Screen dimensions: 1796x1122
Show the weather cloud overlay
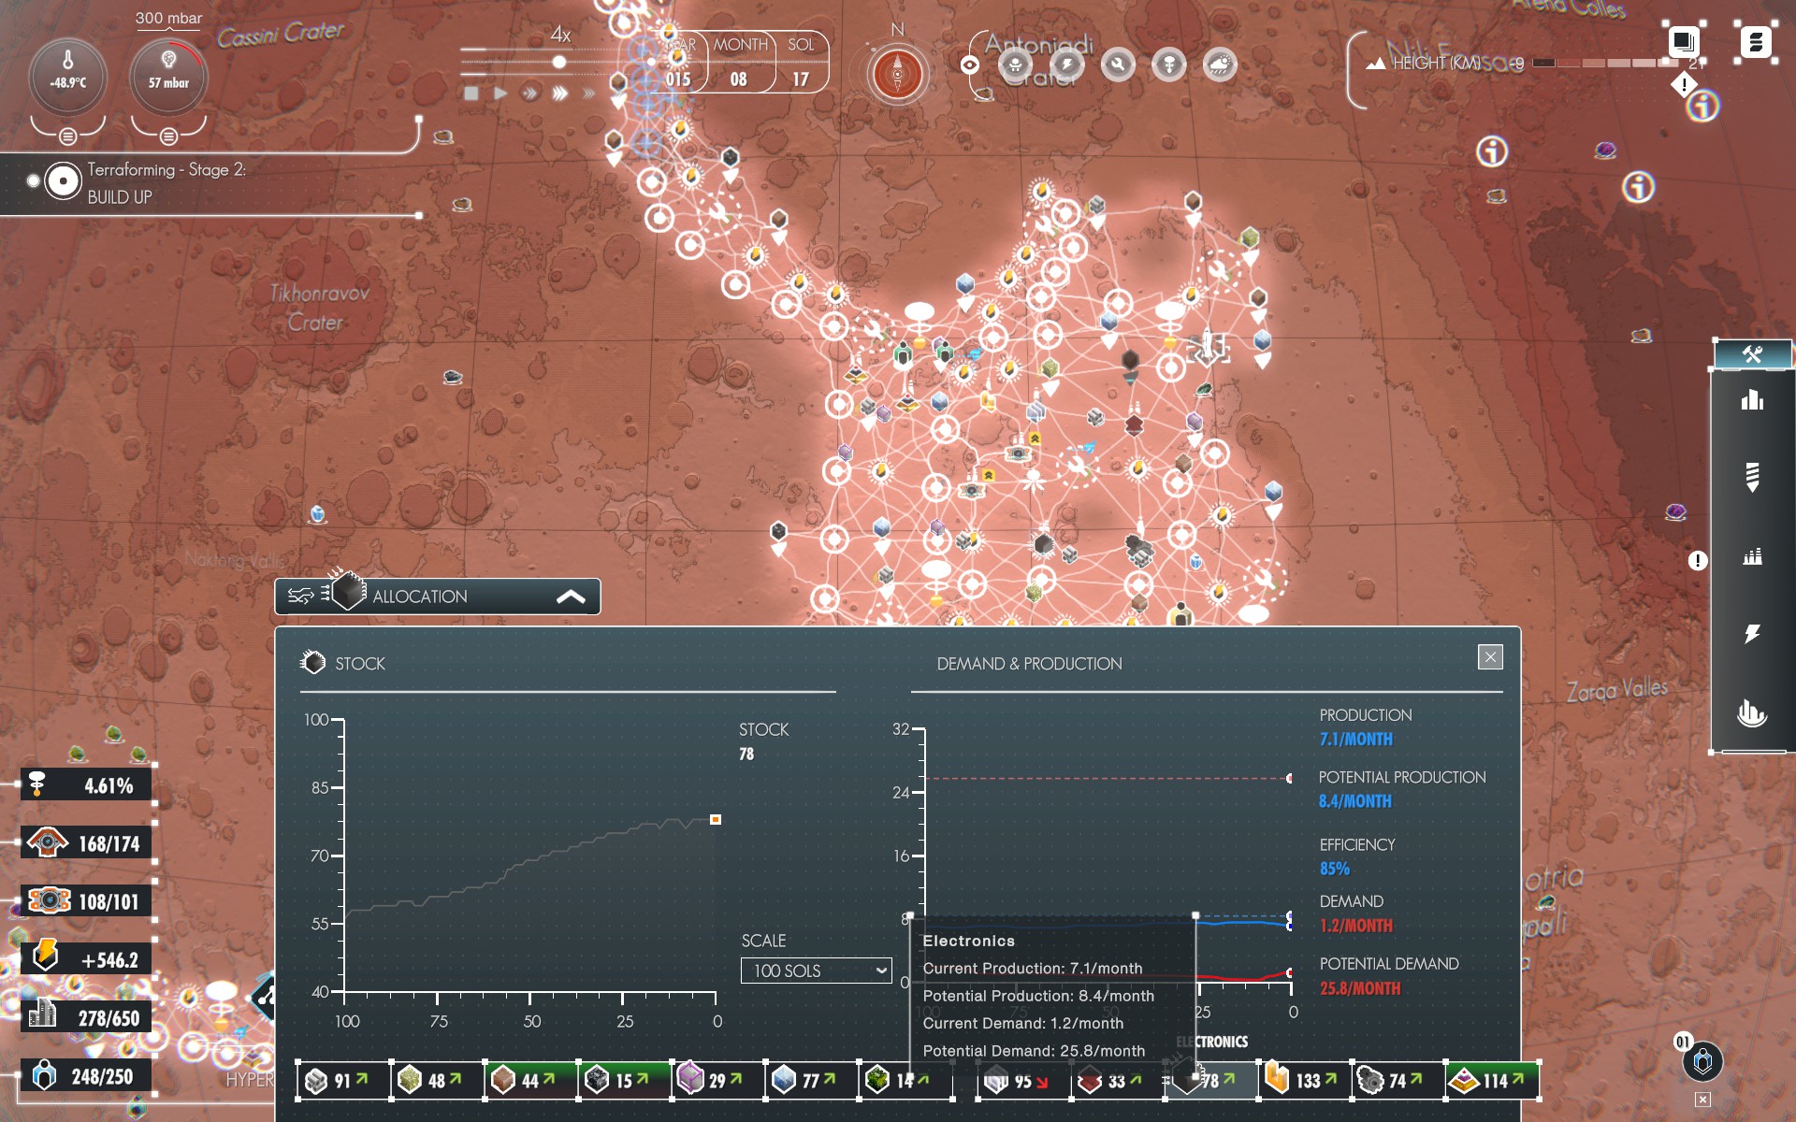coord(1220,65)
